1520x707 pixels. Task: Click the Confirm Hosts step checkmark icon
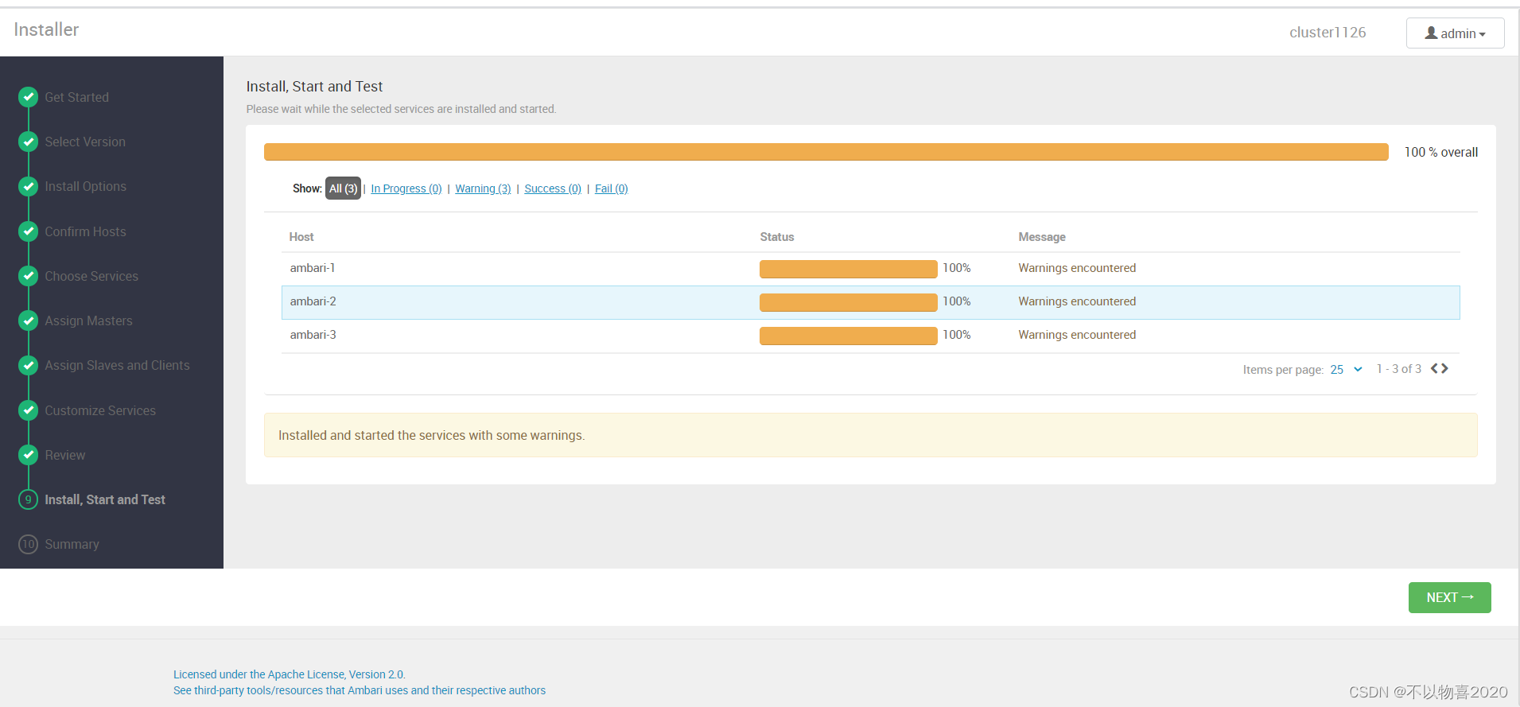click(29, 231)
